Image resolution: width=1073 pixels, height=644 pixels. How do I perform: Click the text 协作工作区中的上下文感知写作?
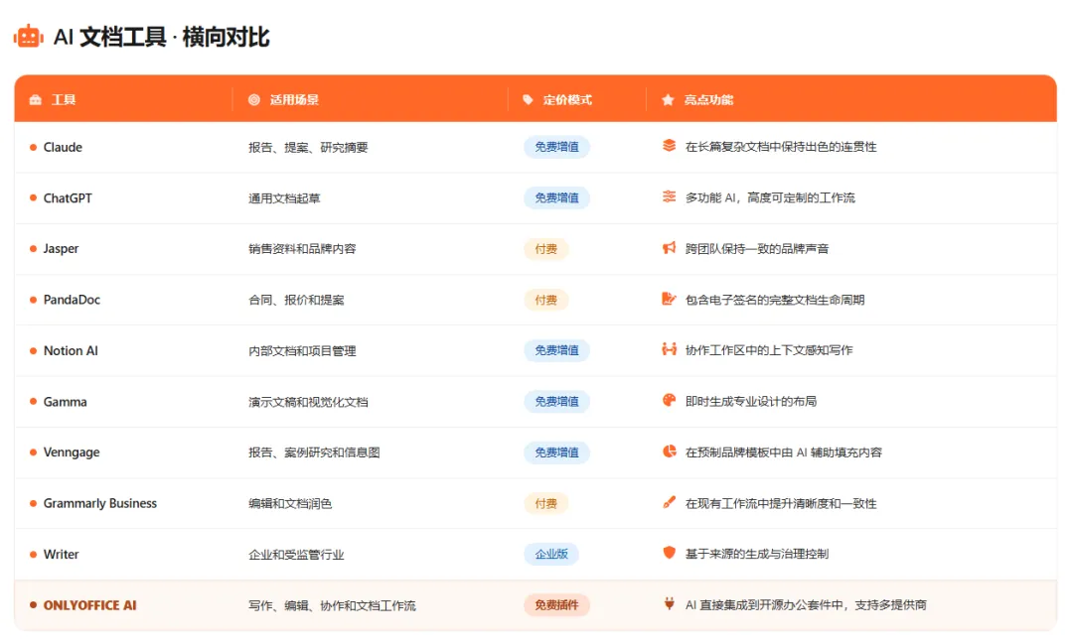click(768, 350)
